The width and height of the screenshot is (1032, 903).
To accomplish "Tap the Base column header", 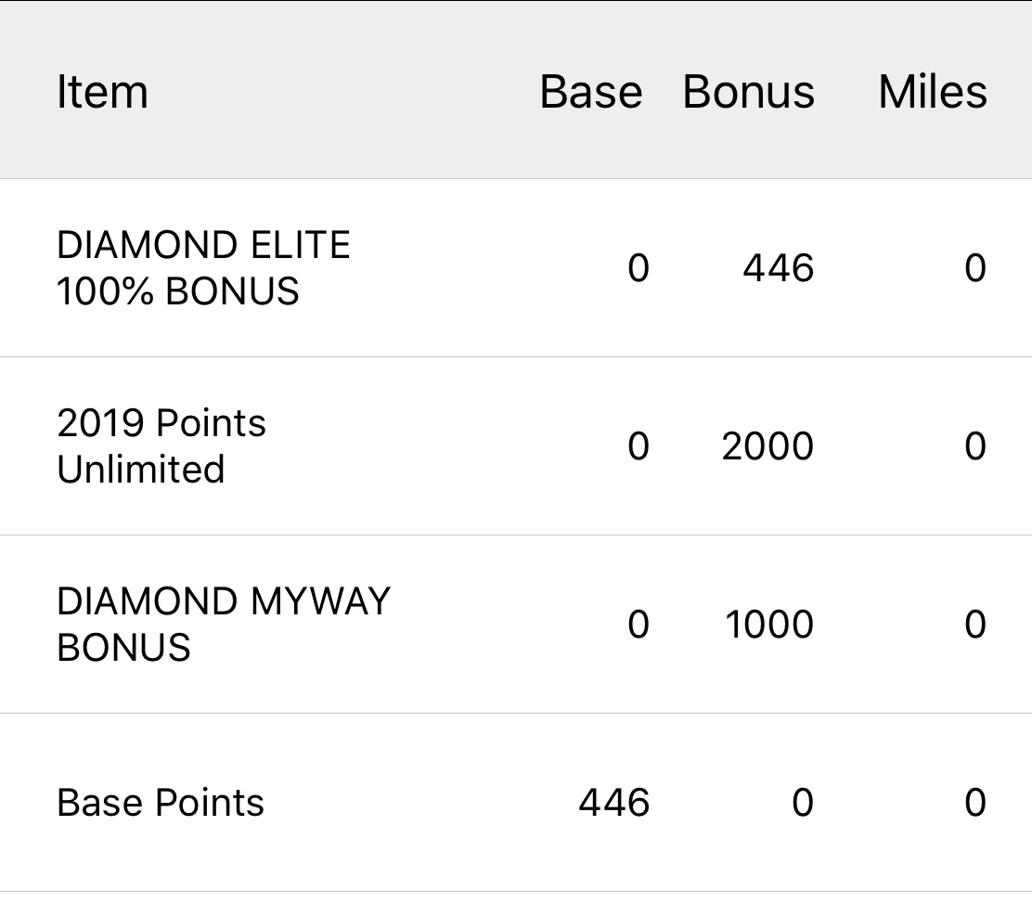I will (591, 92).
